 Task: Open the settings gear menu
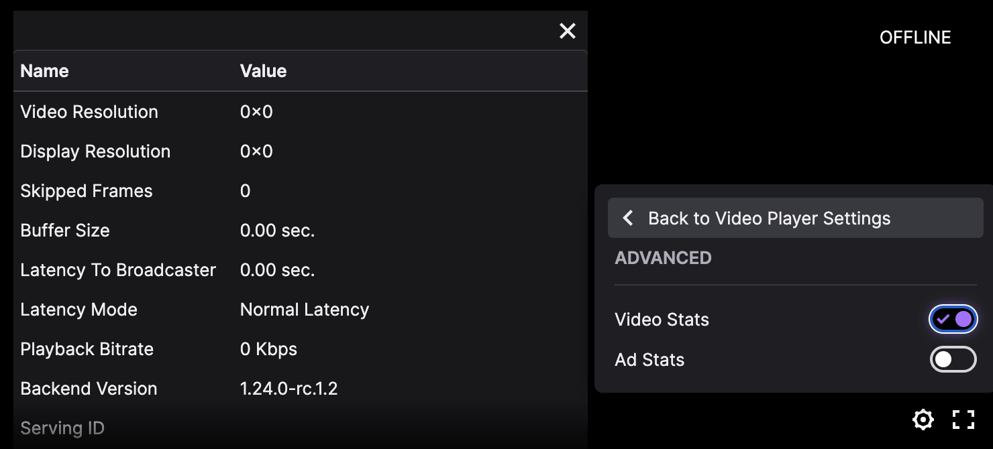click(x=923, y=420)
